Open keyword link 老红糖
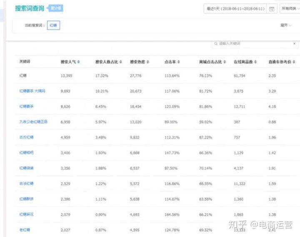The width and height of the screenshot is (300, 237). coord(25,230)
